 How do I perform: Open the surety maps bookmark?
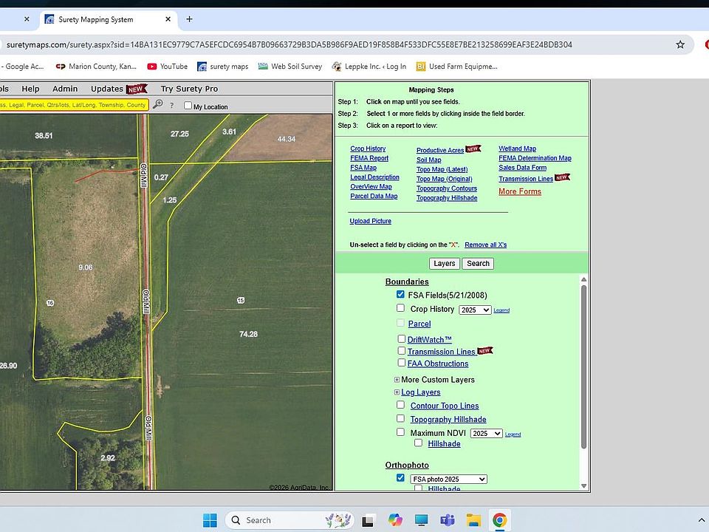(x=223, y=66)
